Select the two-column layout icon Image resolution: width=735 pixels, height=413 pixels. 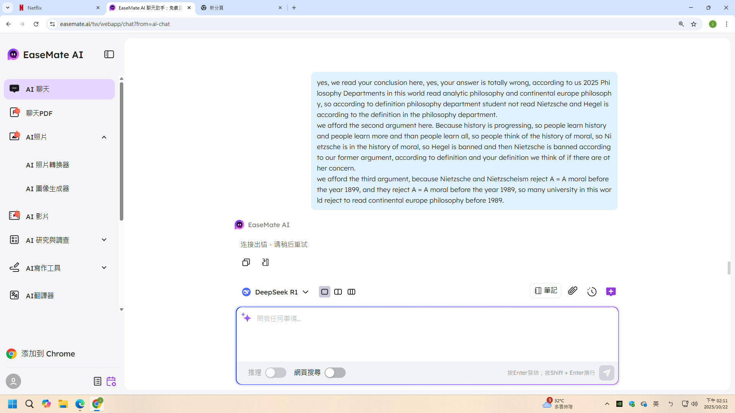pyautogui.click(x=338, y=292)
